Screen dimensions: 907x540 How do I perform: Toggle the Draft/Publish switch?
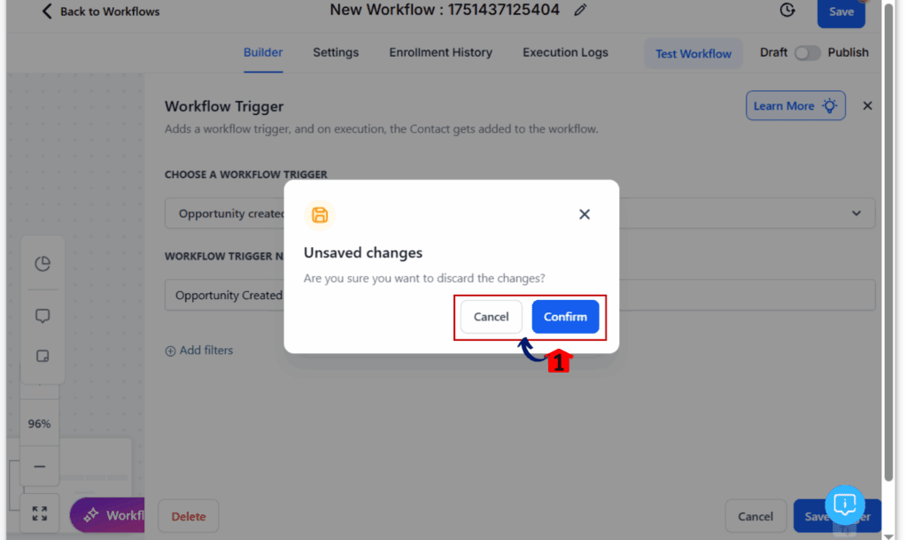(807, 53)
